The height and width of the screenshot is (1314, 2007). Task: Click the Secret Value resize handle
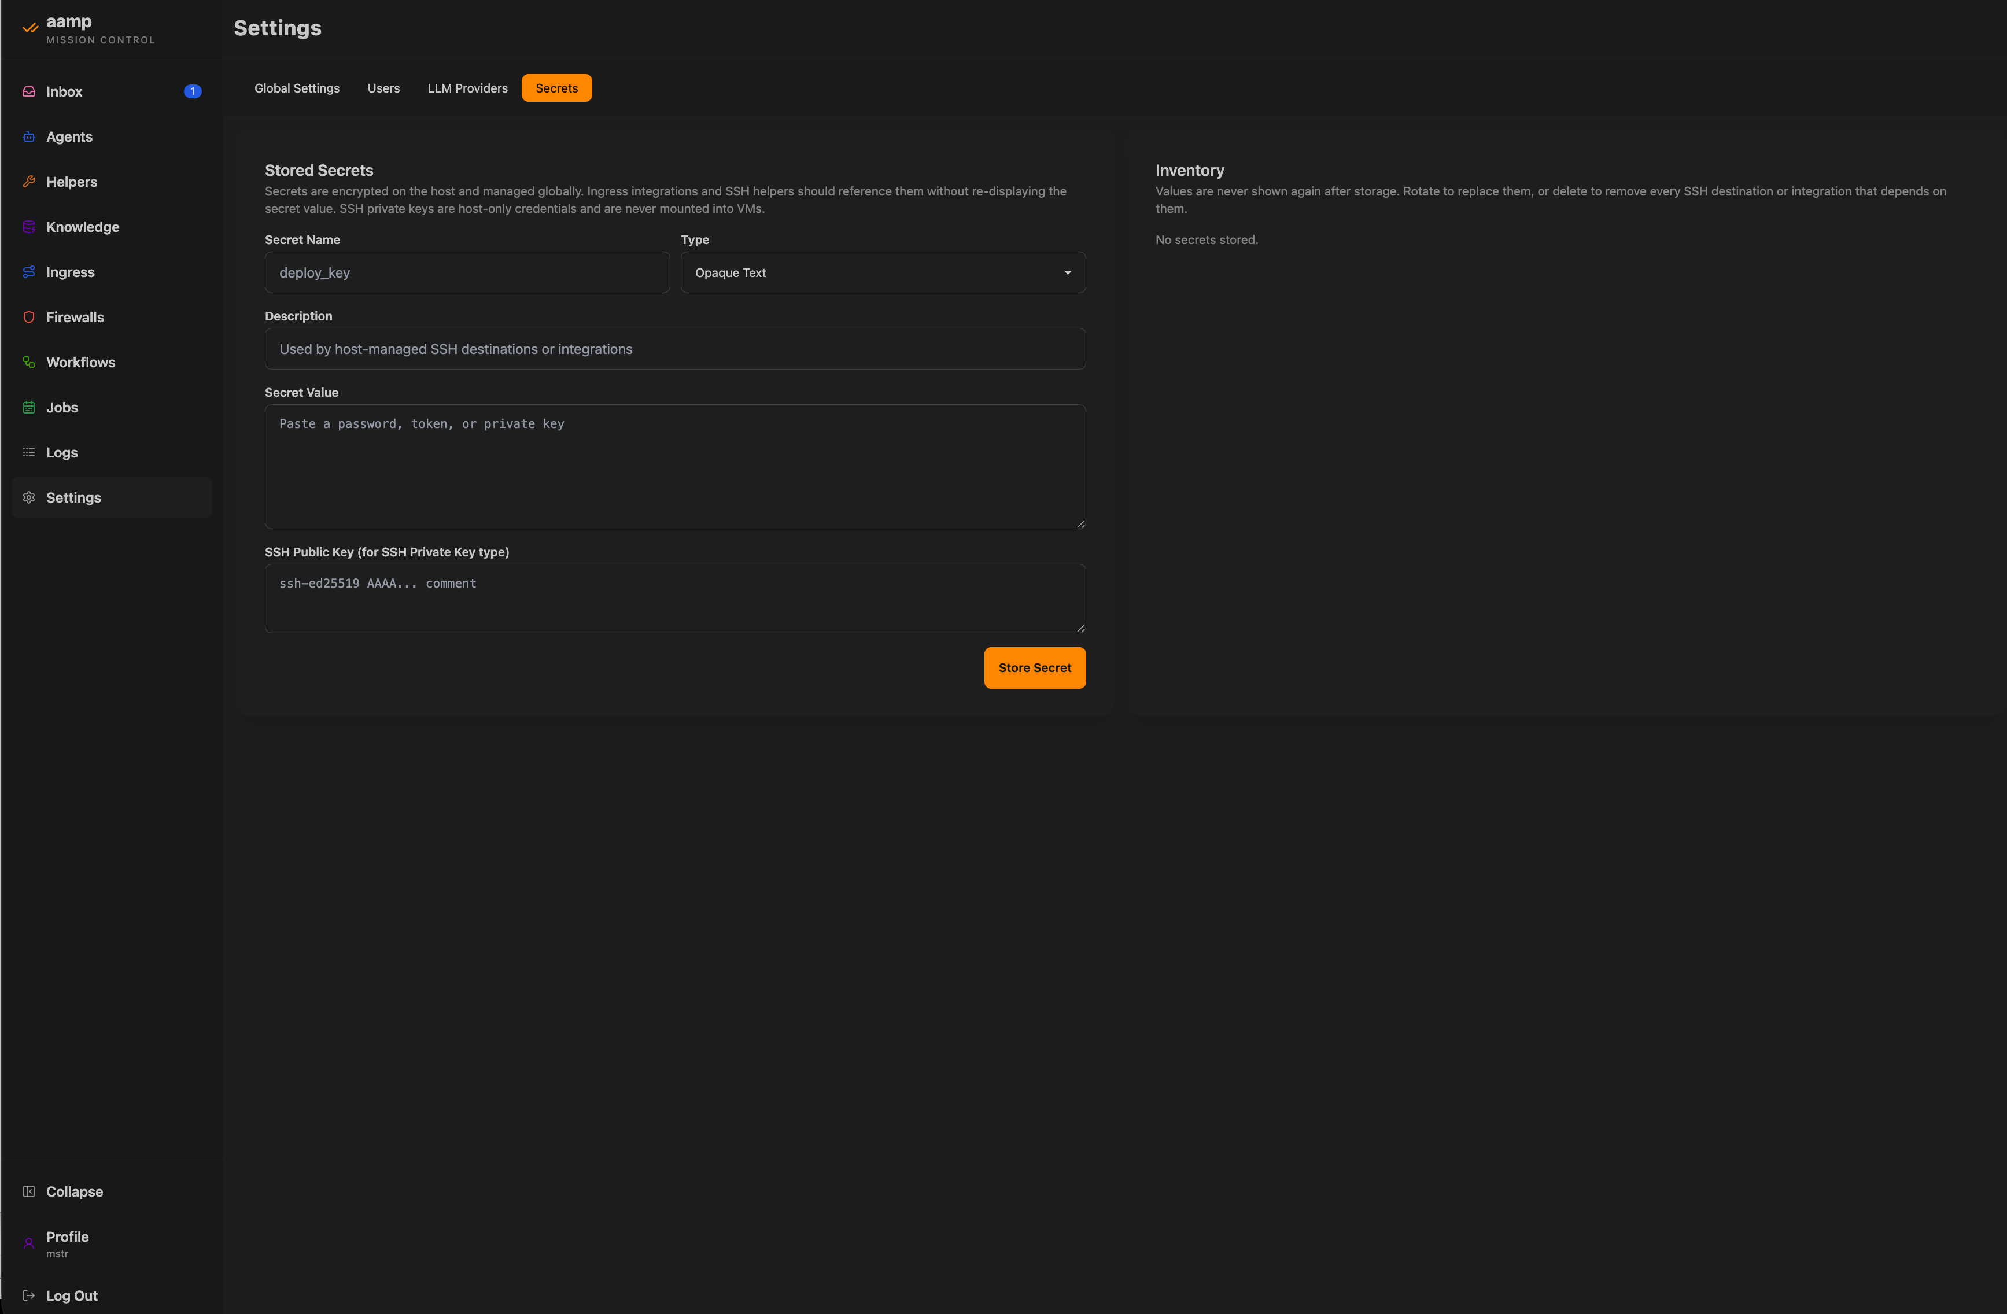coord(1080,524)
